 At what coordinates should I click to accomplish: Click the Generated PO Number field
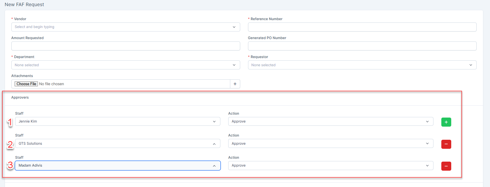[362, 46]
